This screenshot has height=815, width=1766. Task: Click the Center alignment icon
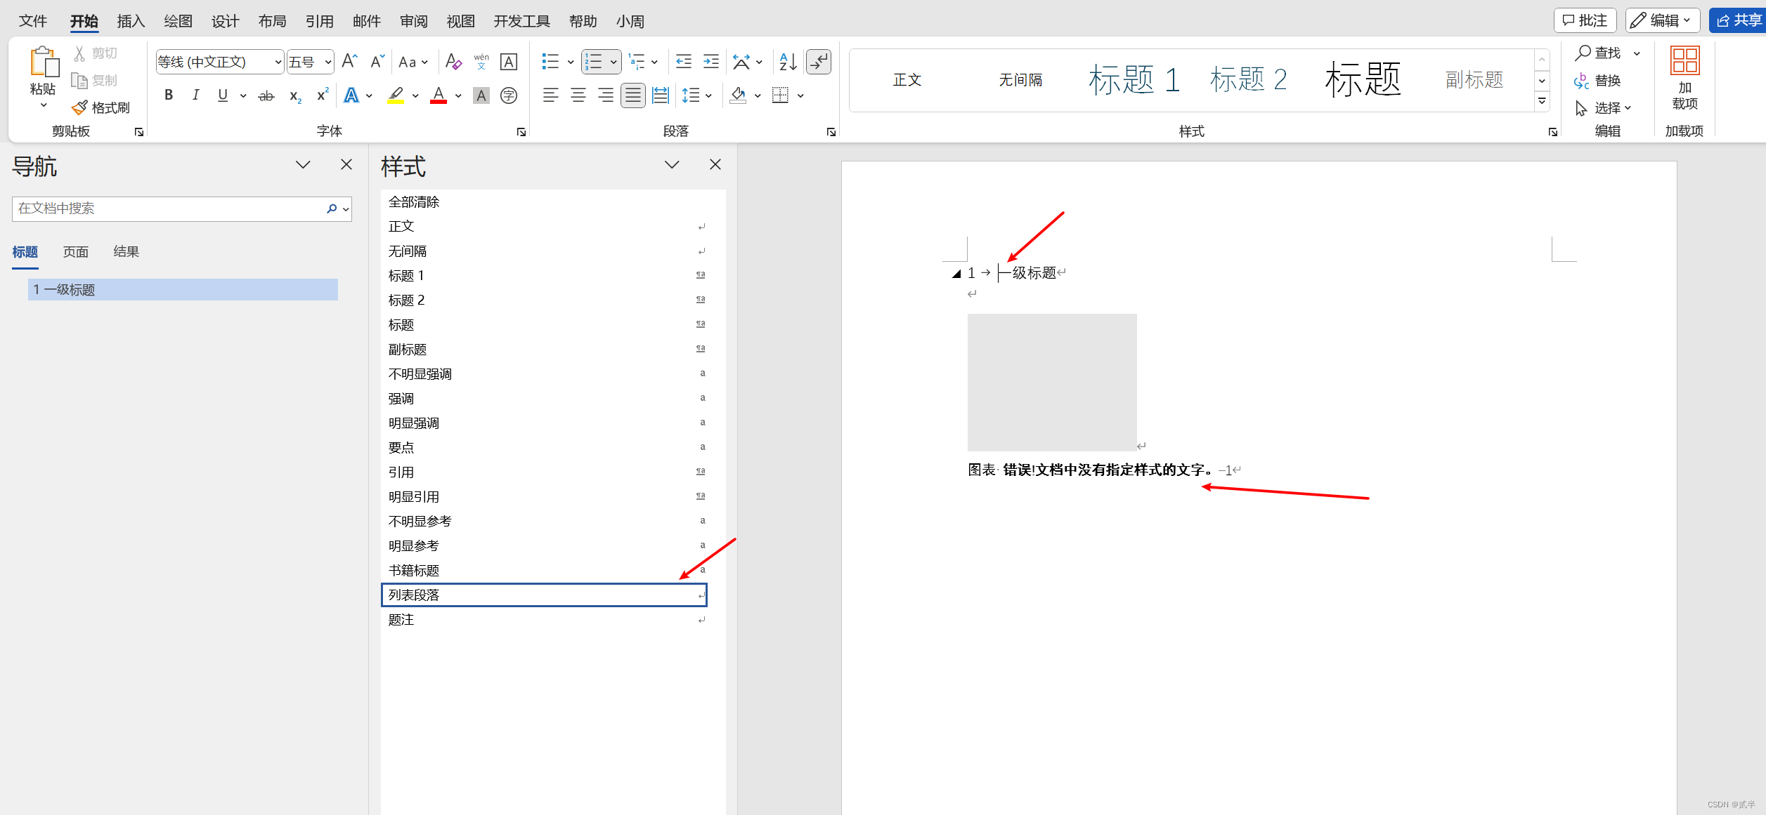pos(578,95)
